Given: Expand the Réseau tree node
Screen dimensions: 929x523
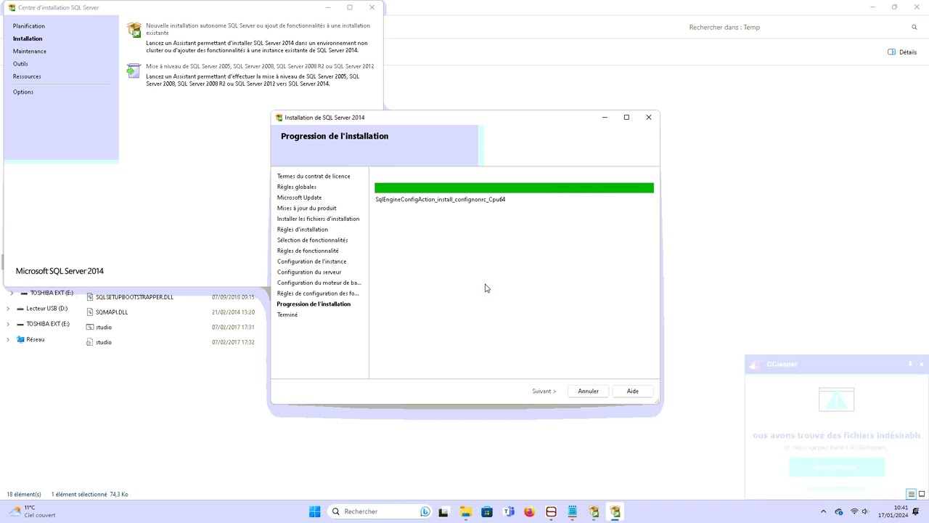Looking at the screenshot, I should point(8,340).
